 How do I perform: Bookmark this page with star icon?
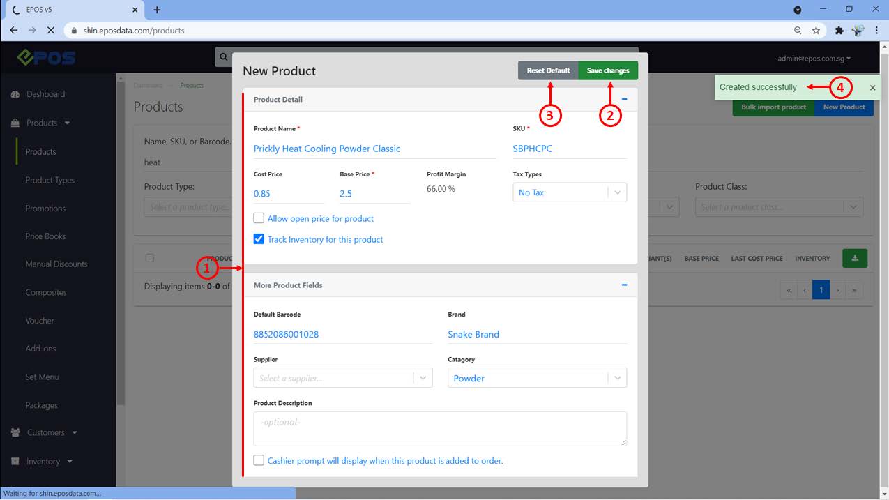816,31
